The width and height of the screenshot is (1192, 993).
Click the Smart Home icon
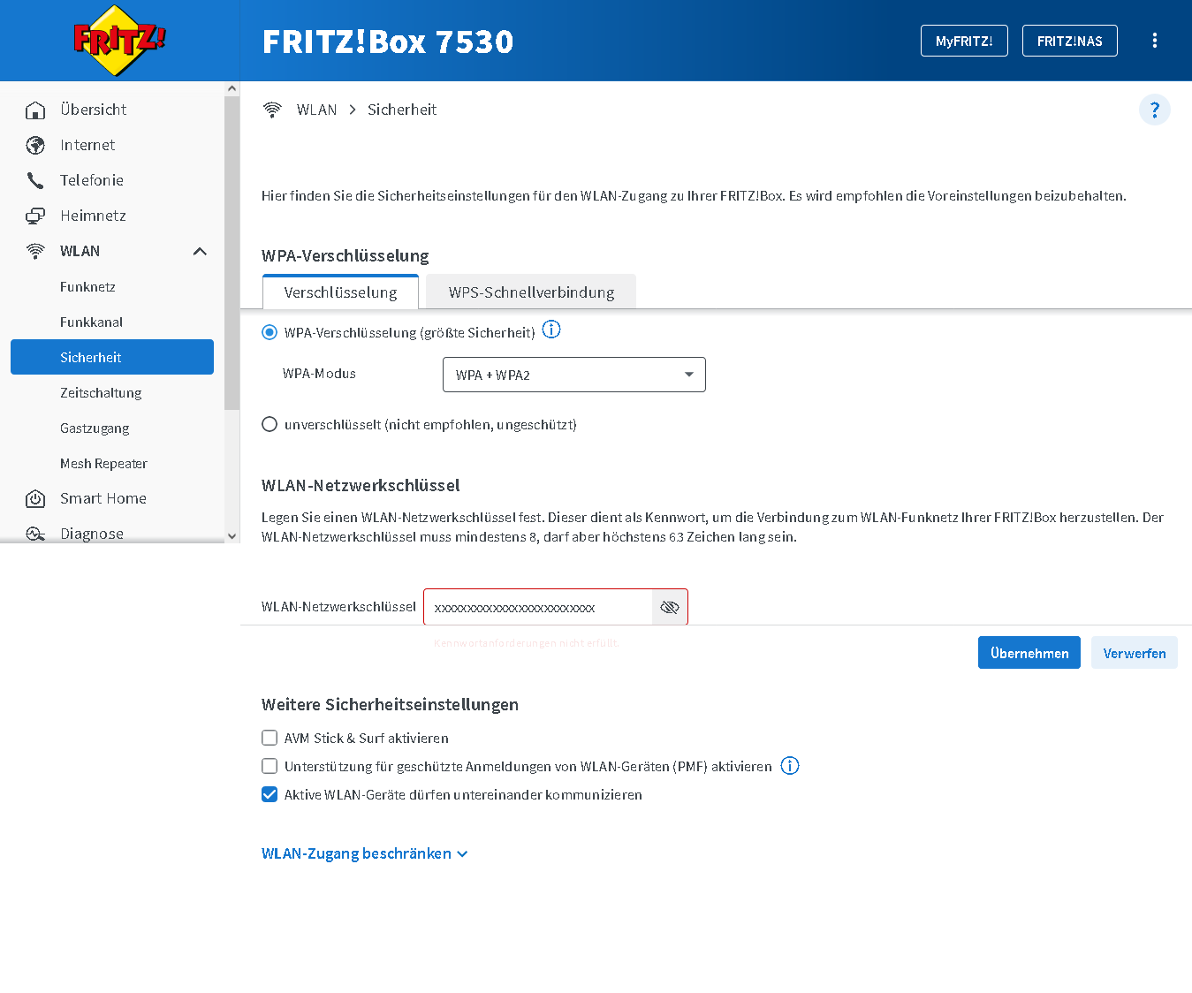[35, 497]
